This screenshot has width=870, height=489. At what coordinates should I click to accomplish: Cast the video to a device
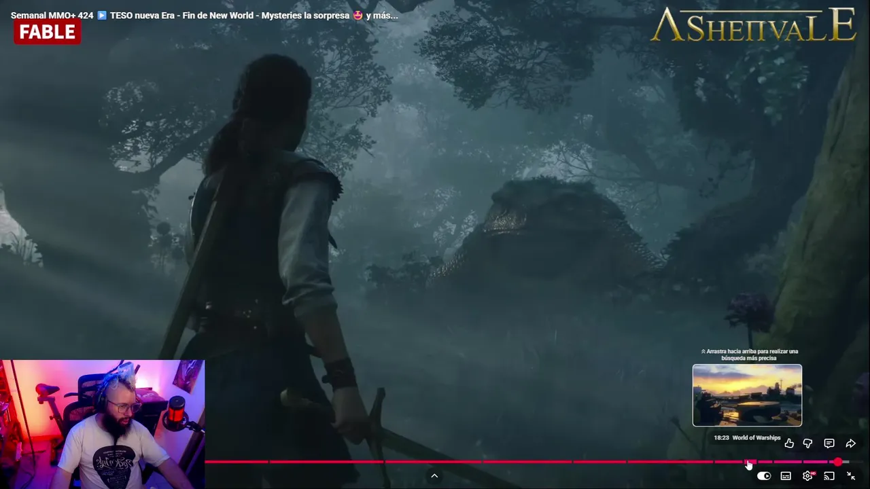tap(829, 476)
